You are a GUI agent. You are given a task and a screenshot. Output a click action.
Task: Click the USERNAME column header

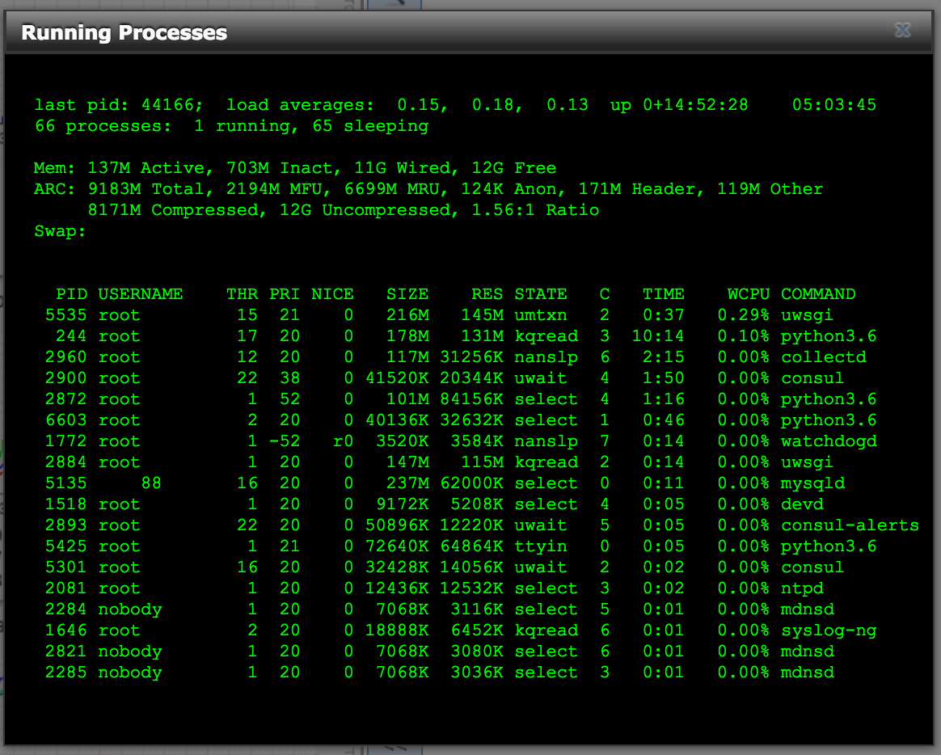pyautogui.click(x=141, y=294)
